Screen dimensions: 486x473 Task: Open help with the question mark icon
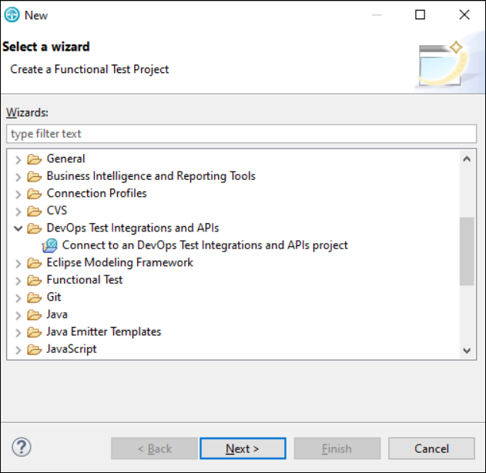(22, 447)
